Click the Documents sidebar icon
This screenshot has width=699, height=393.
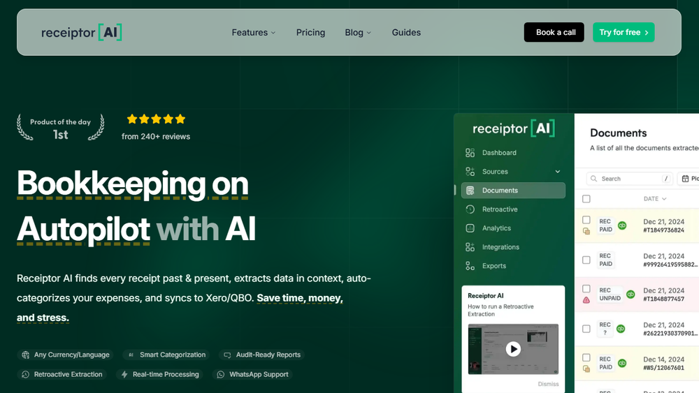(470, 191)
